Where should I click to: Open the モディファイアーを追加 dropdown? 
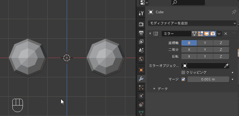(192, 23)
